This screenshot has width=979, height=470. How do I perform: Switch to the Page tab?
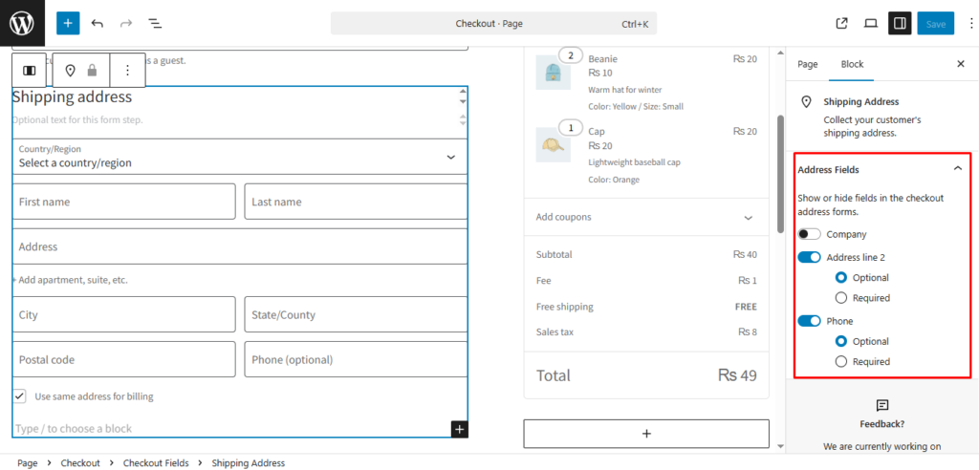pyautogui.click(x=808, y=64)
